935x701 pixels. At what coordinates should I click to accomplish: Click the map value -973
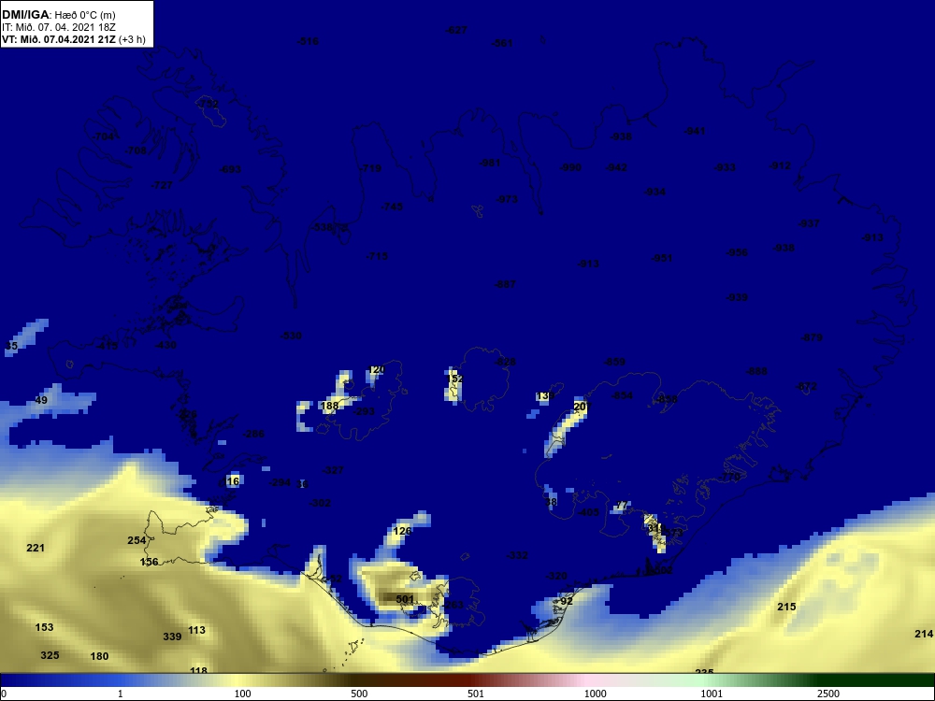pos(507,198)
